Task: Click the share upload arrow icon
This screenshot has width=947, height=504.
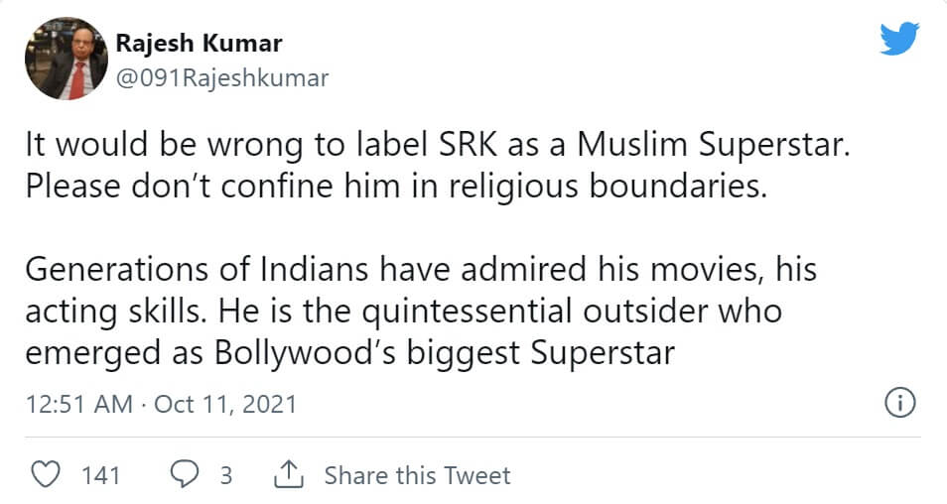Action: point(288,475)
